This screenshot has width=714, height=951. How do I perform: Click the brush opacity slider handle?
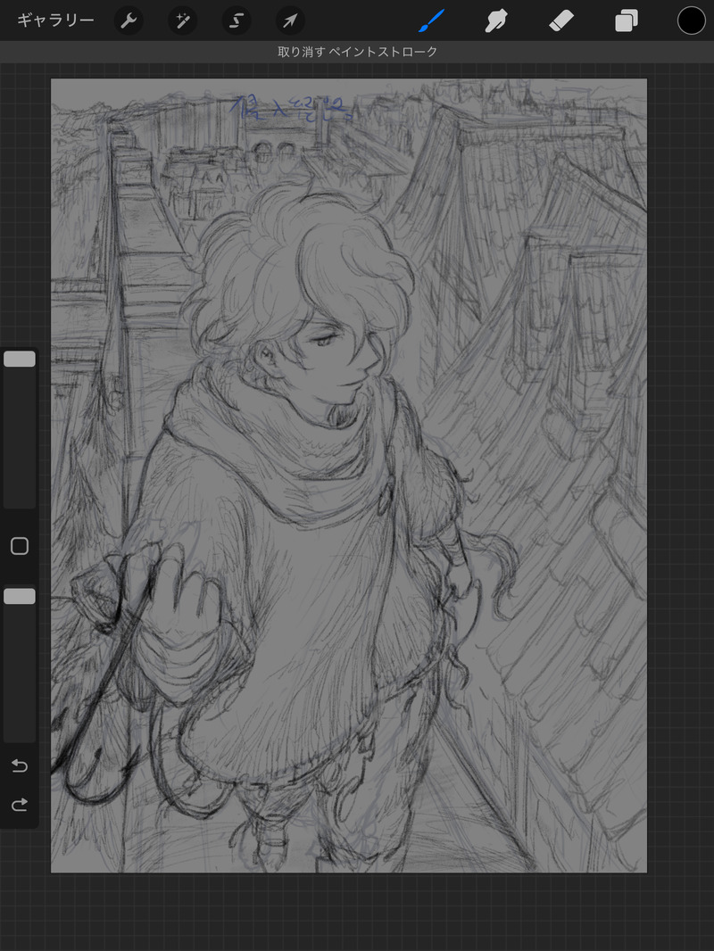(x=20, y=596)
